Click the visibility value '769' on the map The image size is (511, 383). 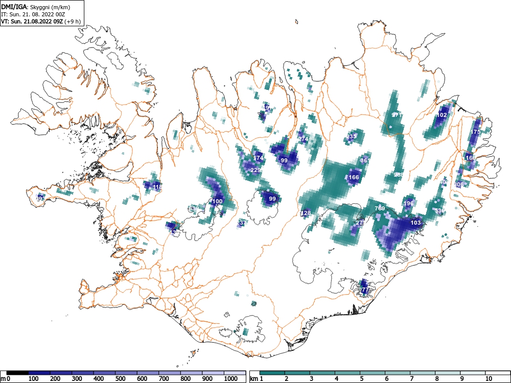pos(380,208)
